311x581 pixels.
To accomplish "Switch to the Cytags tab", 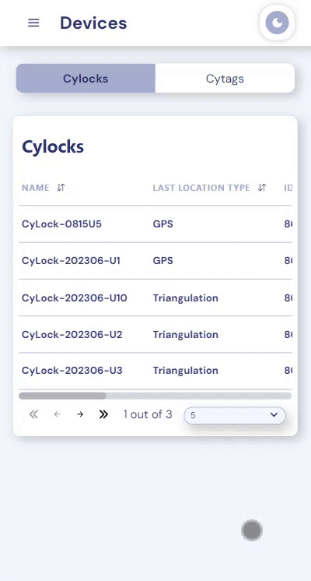I will point(225,78).
